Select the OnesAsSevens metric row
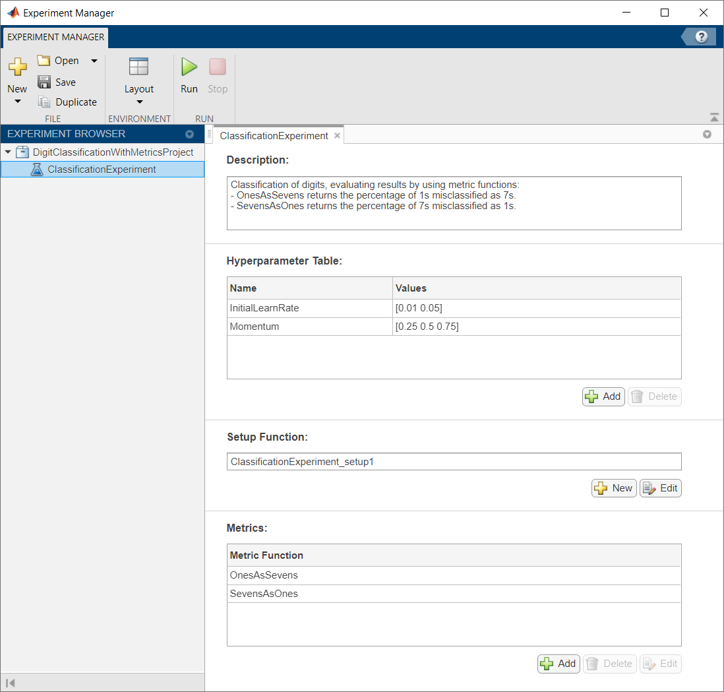Image resolution: width=724 pixels, height=692 pixels. [454, 576]
